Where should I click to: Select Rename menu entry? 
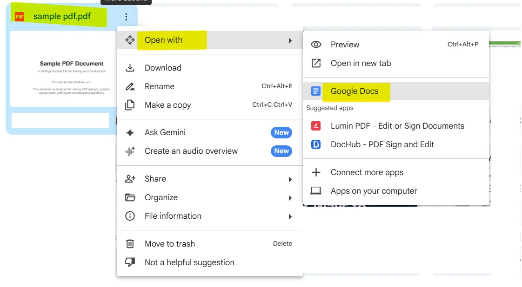[210, 86]
